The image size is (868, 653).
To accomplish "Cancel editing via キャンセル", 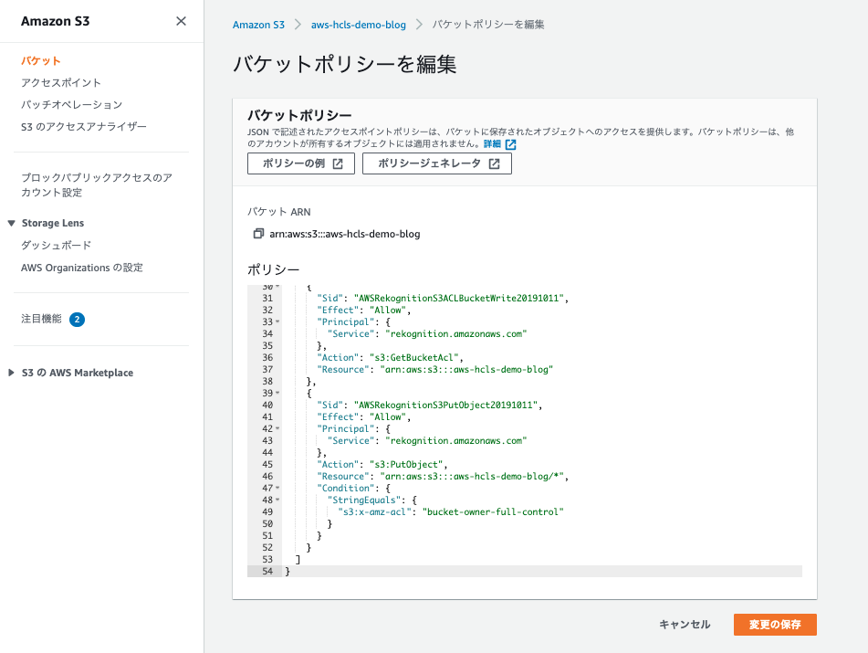I will [x=685, y=624].
